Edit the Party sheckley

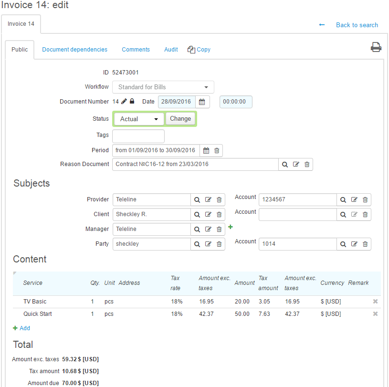pyautogui.click(x=208, y=244)
